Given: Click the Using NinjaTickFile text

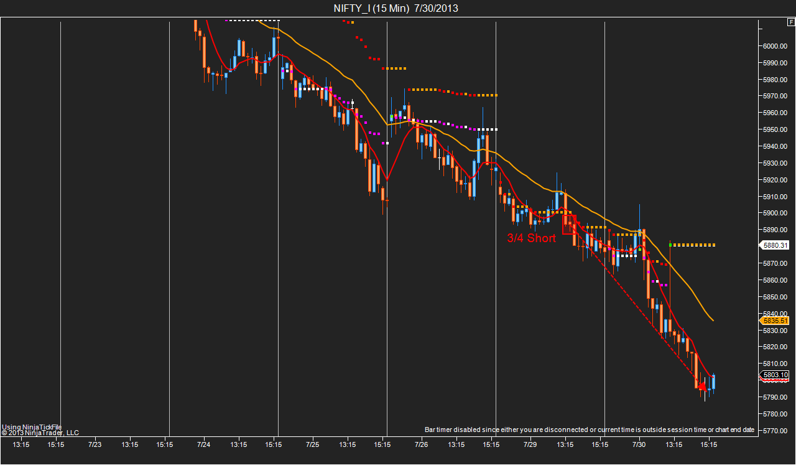Looking at the screenshot, I should (32, 427).
